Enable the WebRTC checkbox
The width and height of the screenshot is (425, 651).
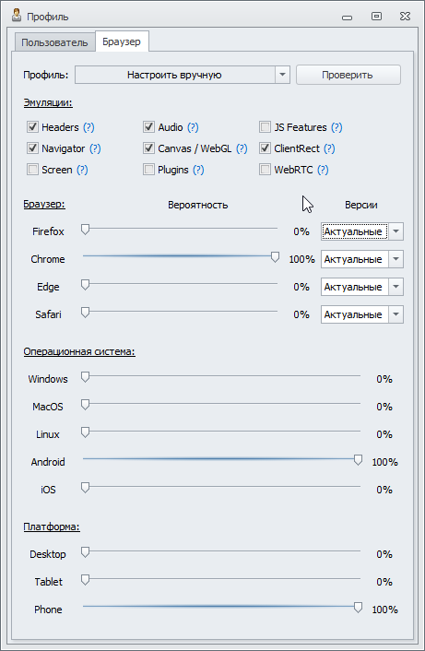tap(265, 170)
